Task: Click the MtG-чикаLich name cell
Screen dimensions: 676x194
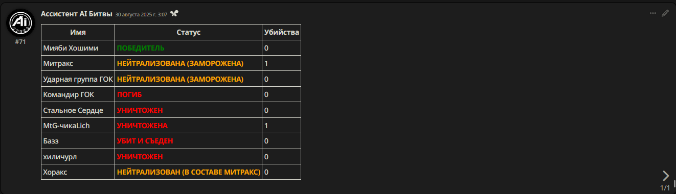Action: pyautogui.click(x=78, y=126)
